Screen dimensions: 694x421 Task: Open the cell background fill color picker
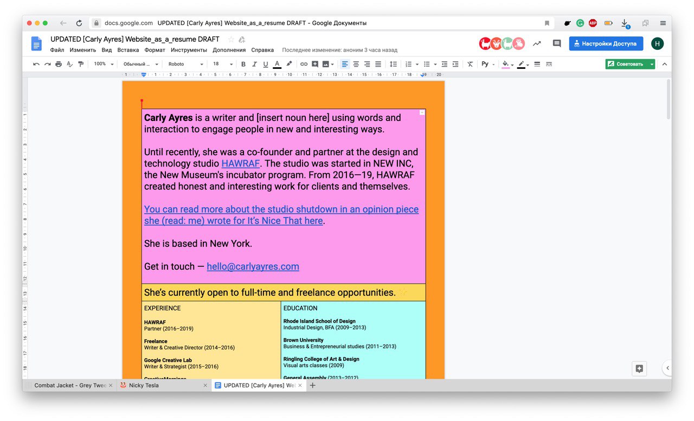pyautogui.click(x=507, y=64)
